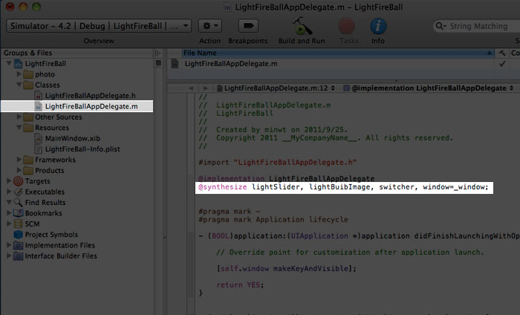Click the @synthesize line in the editor

[x=343, y=187]
